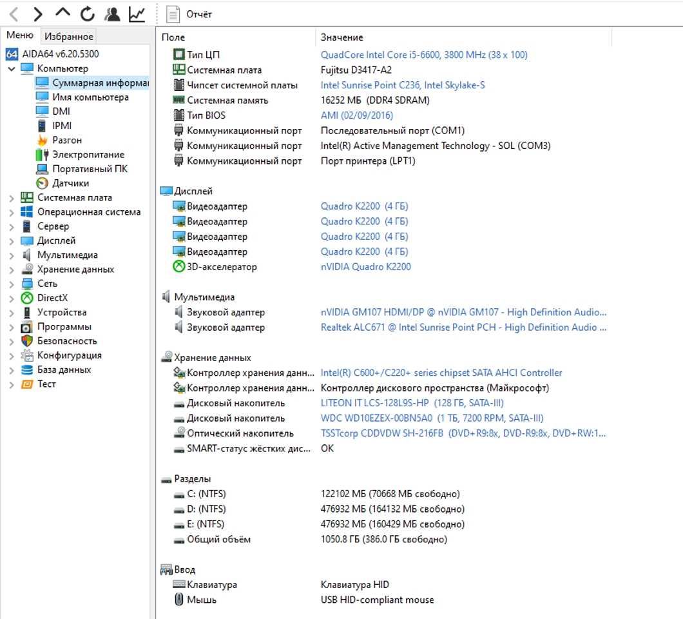Viewport: 683px width, 619px height.
Task: Click the Мышь mouse icon
Action: click(x=178, y=600)
